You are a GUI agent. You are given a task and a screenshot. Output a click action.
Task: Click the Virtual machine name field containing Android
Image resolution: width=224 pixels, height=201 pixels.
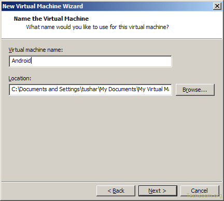pyautogui.click(x=90, y=61)
